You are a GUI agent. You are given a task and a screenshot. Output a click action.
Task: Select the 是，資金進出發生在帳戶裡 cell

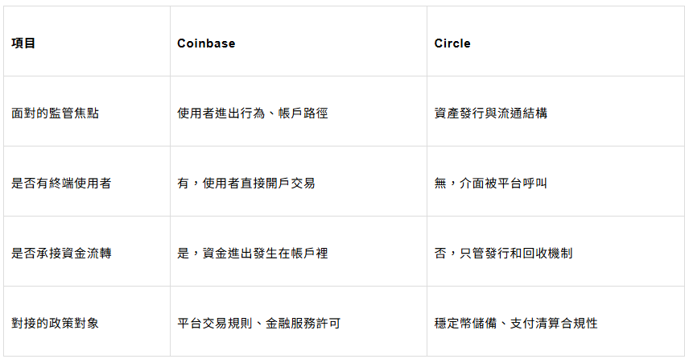[x=252, y=254]
